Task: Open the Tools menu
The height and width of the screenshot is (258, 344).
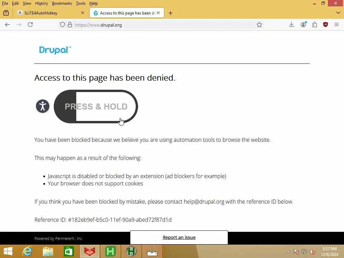Action: tap(81, 3)
